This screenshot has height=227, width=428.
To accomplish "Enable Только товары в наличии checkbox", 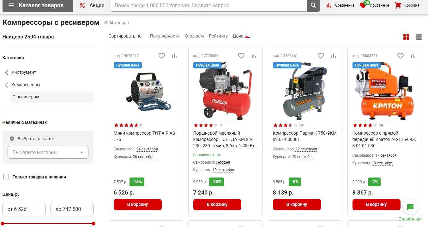I will coord(6,177).
